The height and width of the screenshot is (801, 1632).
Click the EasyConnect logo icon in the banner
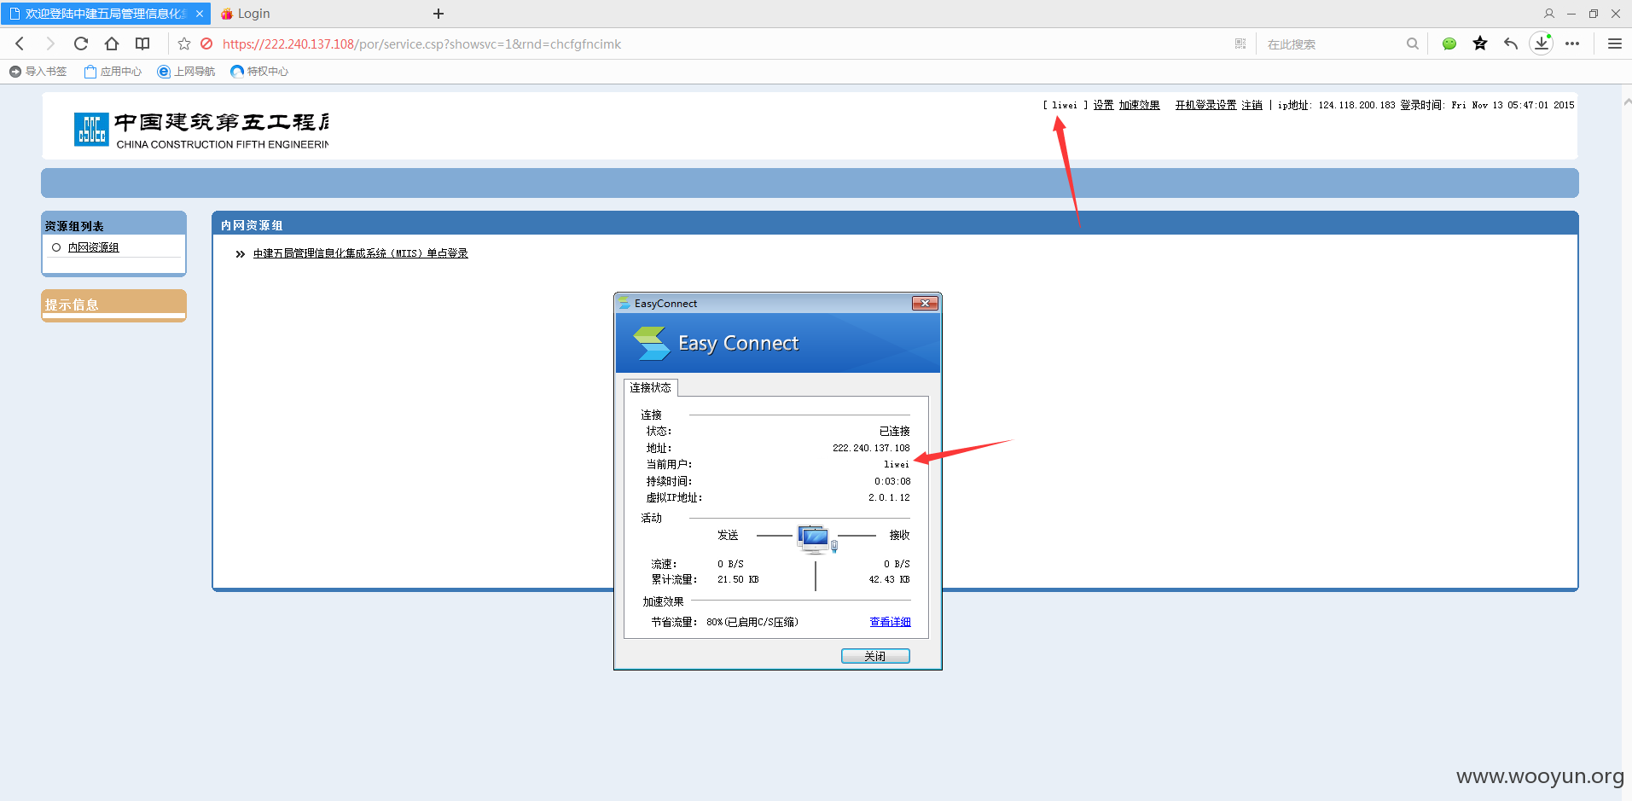[x=652, y=343]
